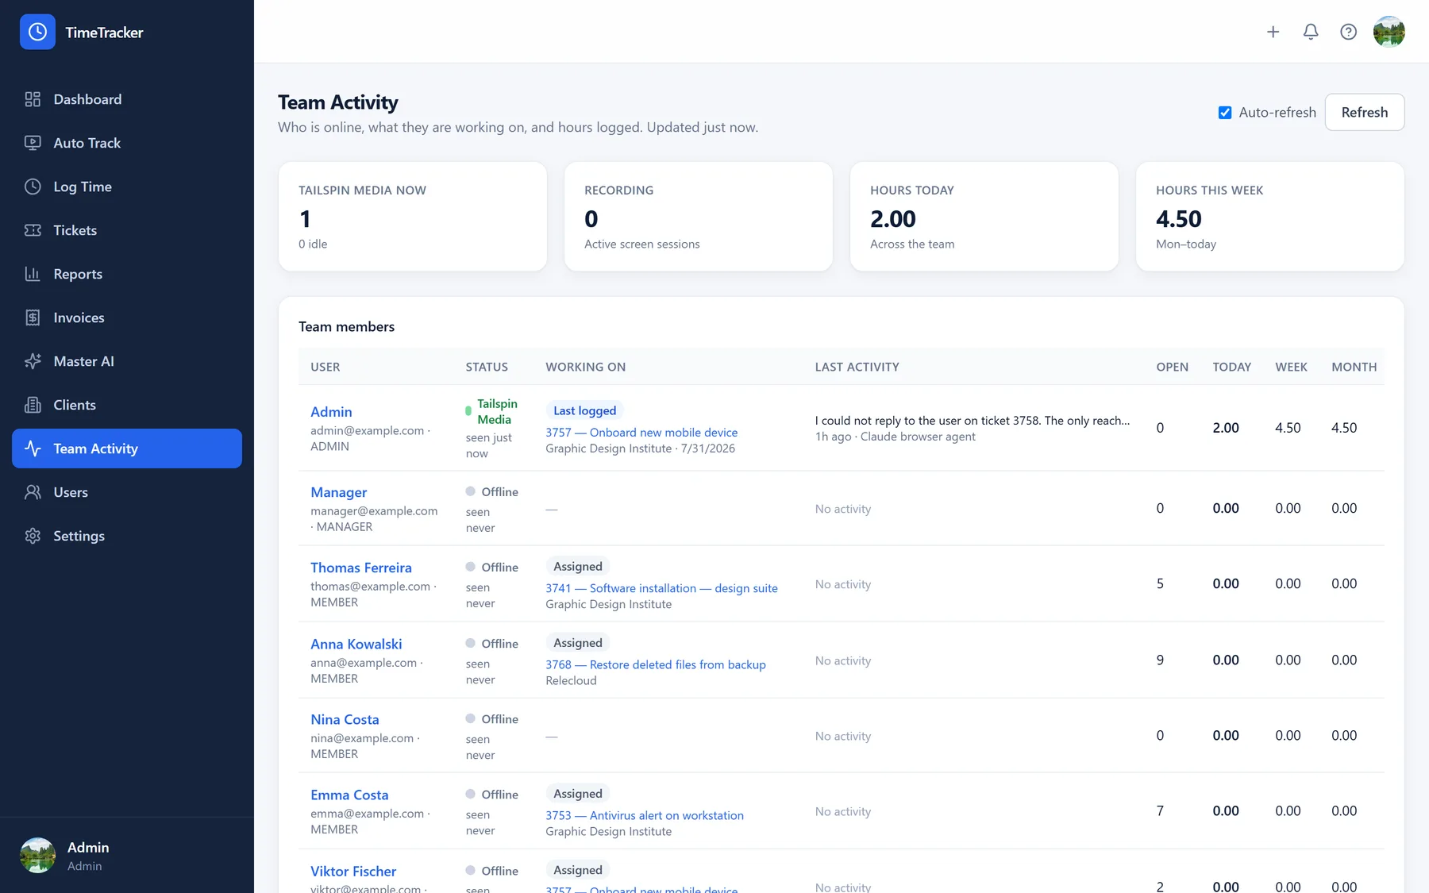Open the Manager user link
Image resolution: width=1429 pixels, height=893 pixels.
point(339,492)
